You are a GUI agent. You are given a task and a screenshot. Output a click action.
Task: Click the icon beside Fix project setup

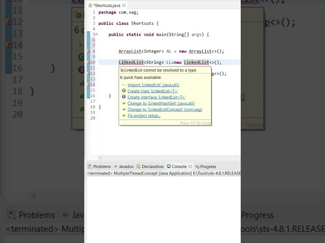tap(124, 115)
